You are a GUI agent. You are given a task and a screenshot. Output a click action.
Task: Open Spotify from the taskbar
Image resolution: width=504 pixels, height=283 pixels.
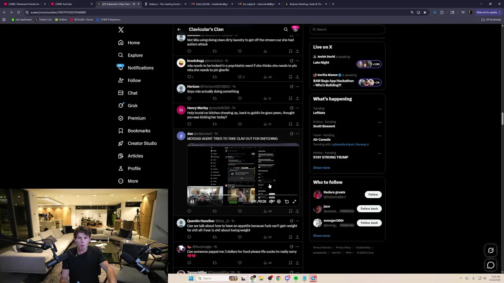pos(296,278)
